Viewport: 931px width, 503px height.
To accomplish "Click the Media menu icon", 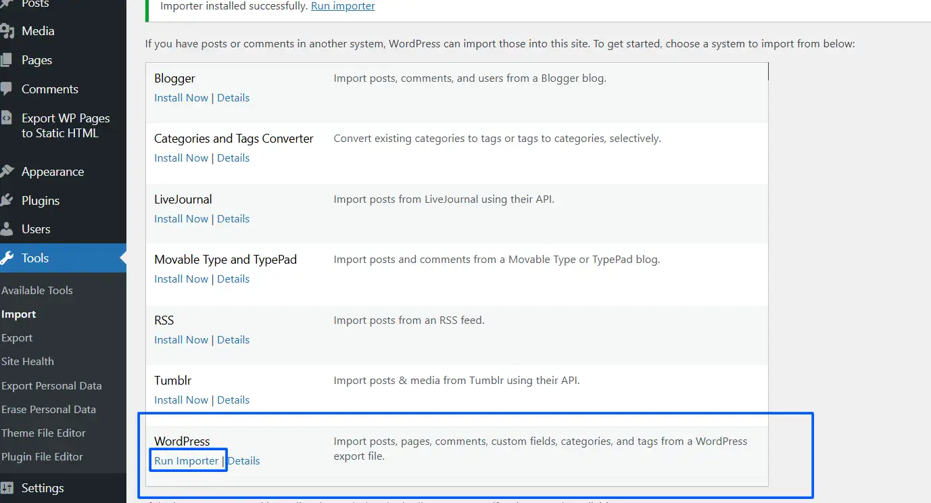I will click(x=7, y=31).
